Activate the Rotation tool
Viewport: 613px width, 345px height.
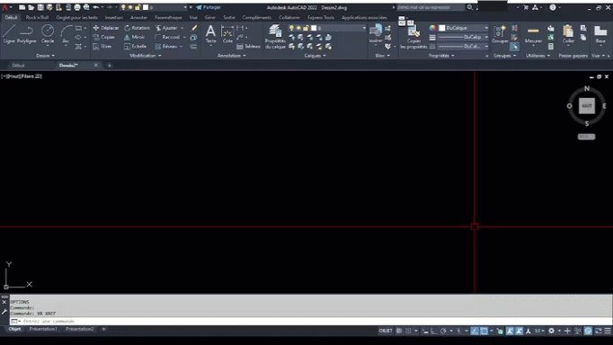tap(137, 28)
